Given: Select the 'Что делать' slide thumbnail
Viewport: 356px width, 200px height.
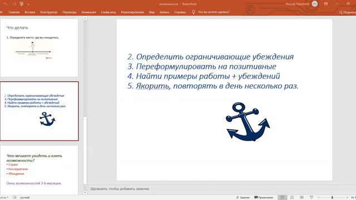Looking at the screenshot, I should (39, 48).
